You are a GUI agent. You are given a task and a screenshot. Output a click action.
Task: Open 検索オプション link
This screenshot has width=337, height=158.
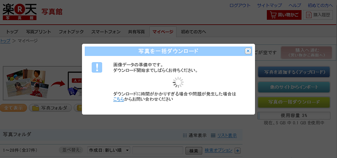pyautogui.click(x=219, y=150)
